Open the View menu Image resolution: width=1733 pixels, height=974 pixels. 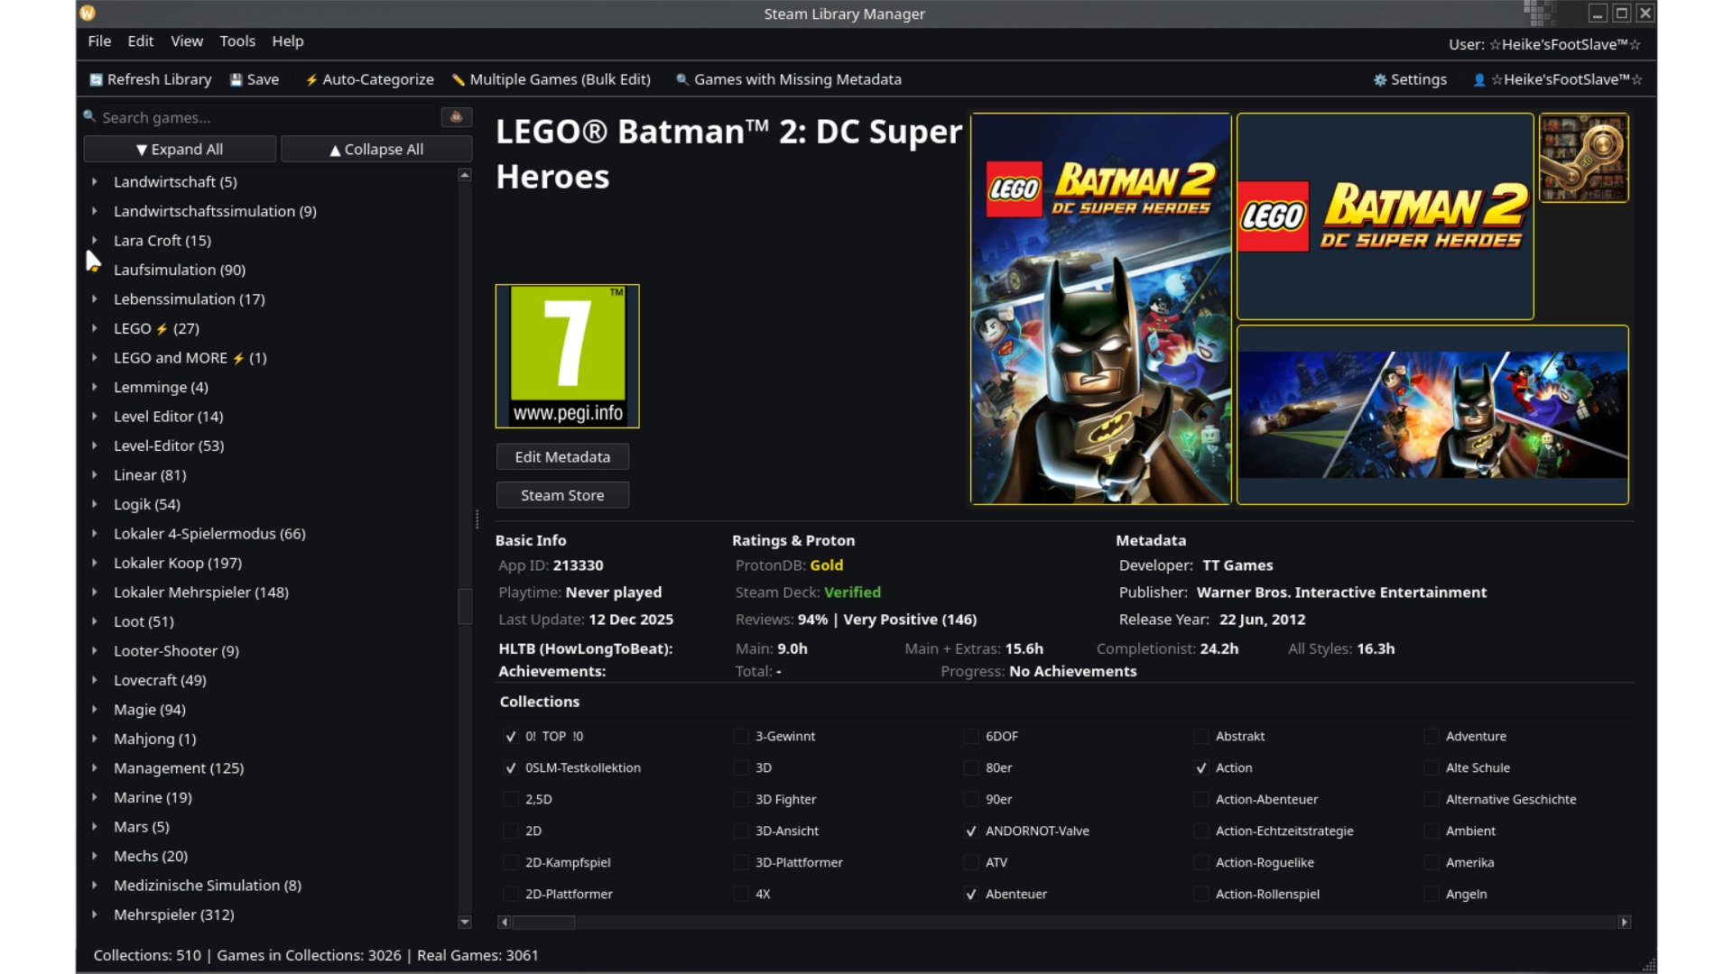(187, 41)
